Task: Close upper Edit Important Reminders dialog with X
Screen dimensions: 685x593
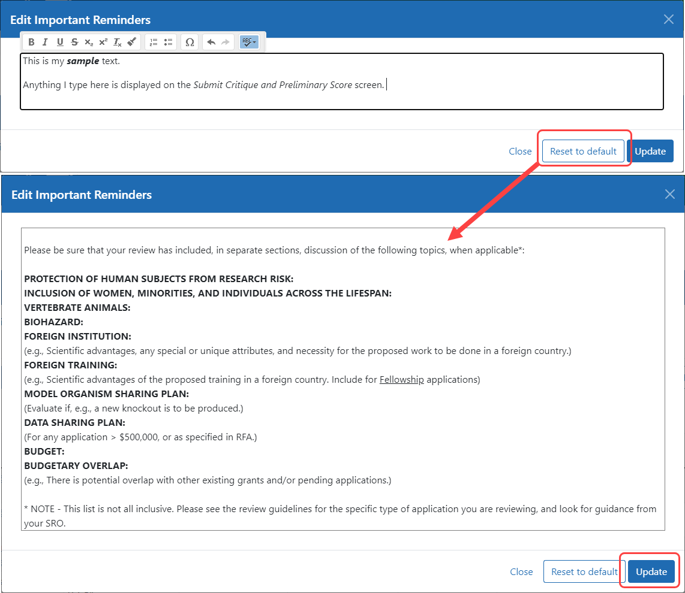Action: coord(668,19)
